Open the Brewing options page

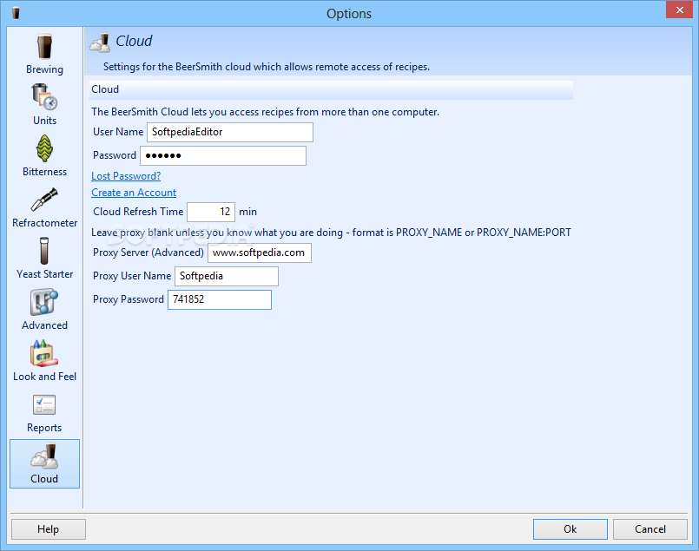(44, 54)
